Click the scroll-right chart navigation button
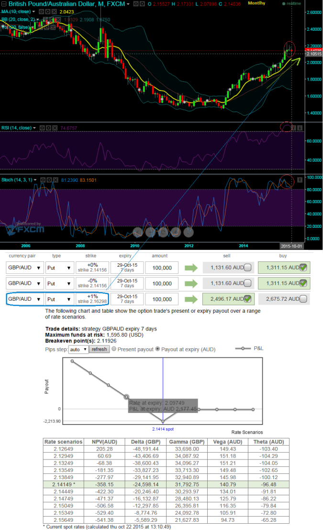Viewport: 323px width, 530px height. (x=189, y=232)
